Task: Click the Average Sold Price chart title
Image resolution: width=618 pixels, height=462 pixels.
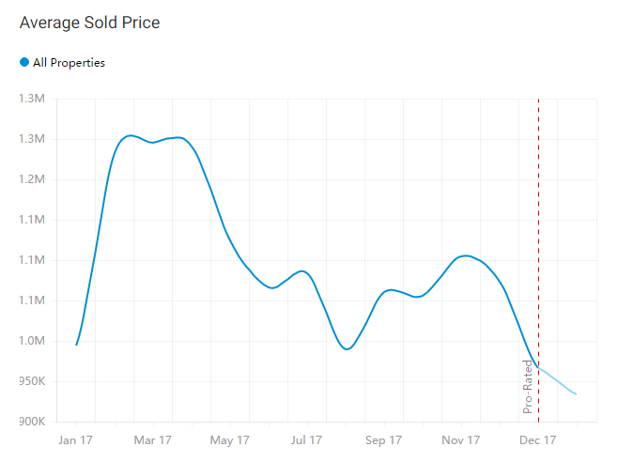Action: (x=89, y=23)
